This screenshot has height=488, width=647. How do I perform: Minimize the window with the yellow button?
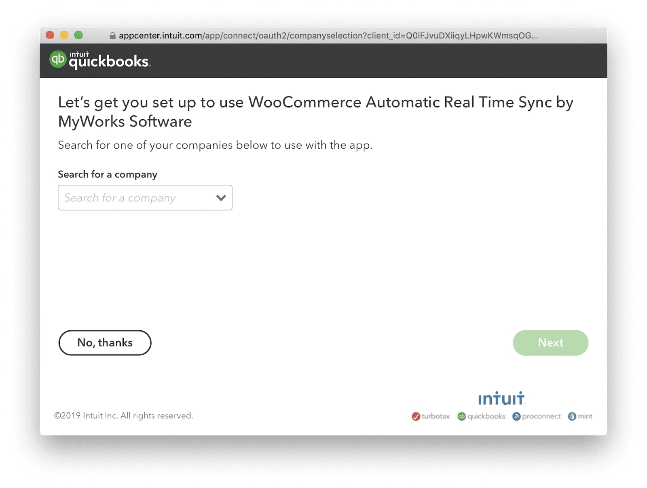tap(64, 35)
